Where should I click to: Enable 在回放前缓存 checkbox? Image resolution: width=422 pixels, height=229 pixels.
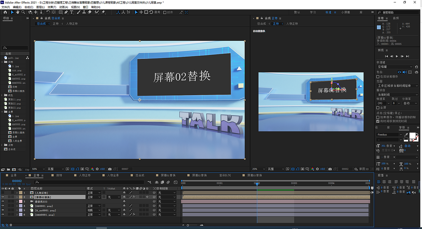click(378, 76)
